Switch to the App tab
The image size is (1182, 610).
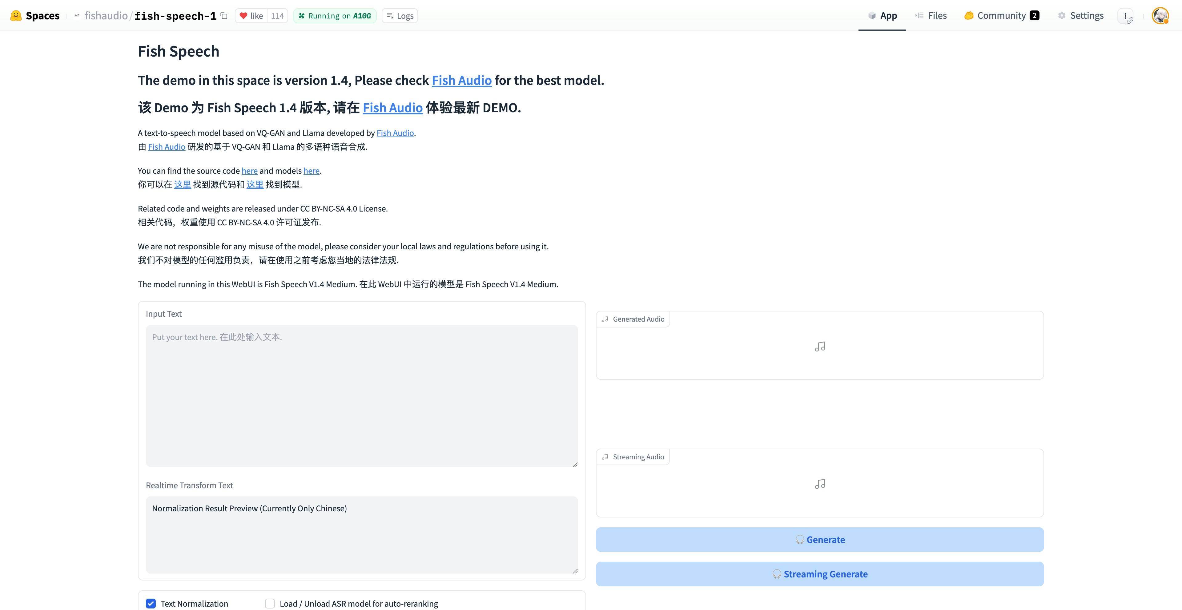click(x=882, y=16)
